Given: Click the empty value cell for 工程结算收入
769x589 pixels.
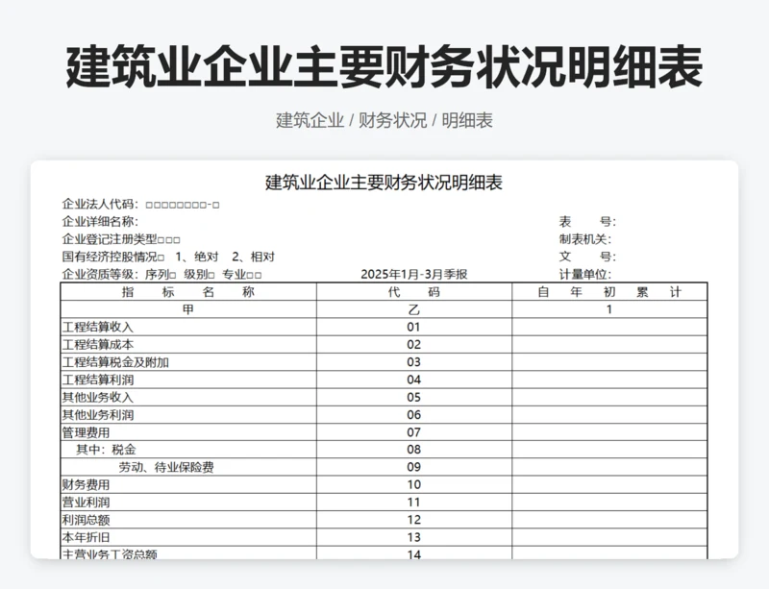Looking at the screenshot, I should click(609, 327).
